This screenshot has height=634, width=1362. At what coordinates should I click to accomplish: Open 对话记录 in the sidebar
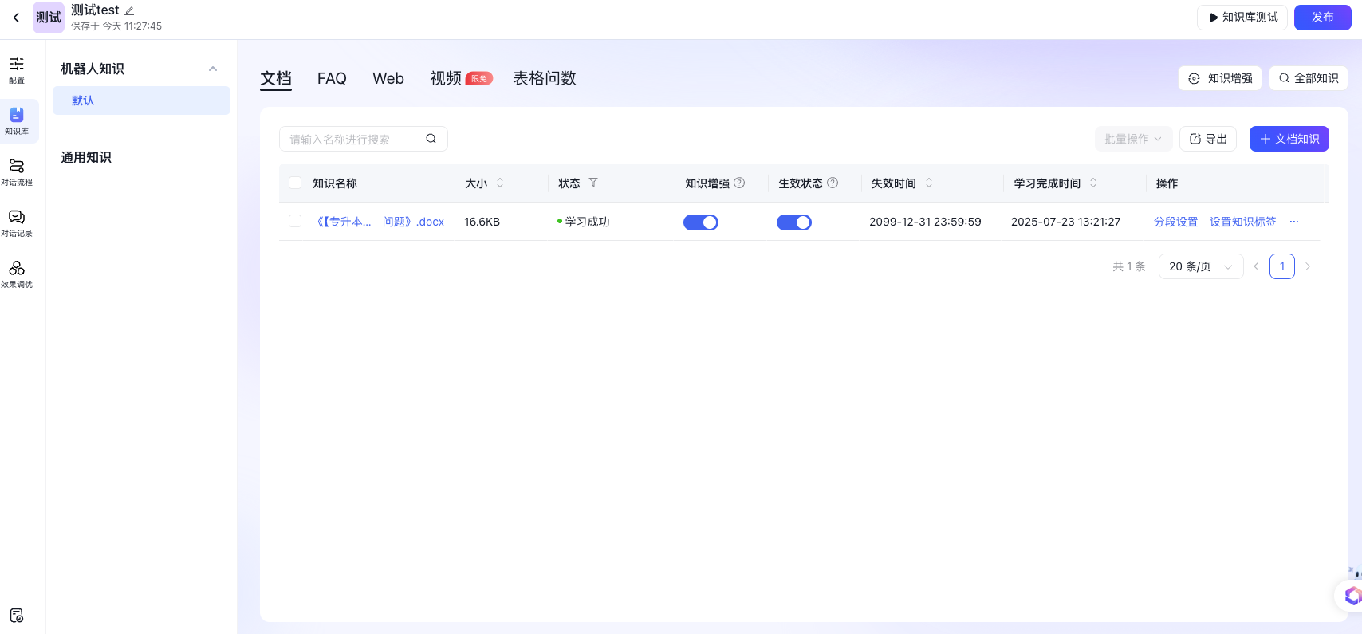pos(17,222)
